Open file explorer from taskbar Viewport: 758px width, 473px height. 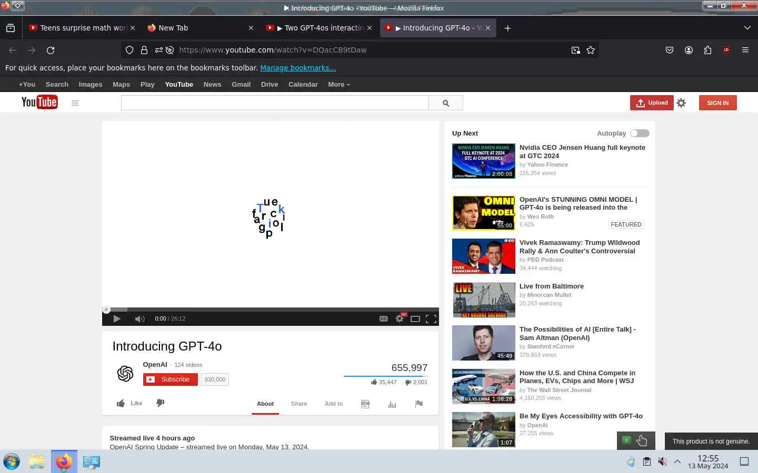point(37,461)
